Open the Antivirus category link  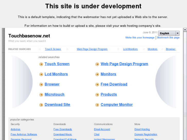(15, 129)
